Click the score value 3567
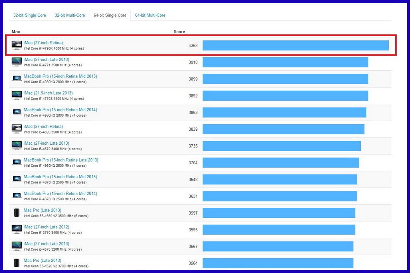 click(193, 246)
